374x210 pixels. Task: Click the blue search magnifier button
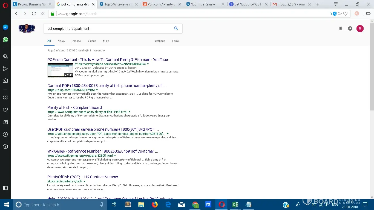(x=176, y=28)
